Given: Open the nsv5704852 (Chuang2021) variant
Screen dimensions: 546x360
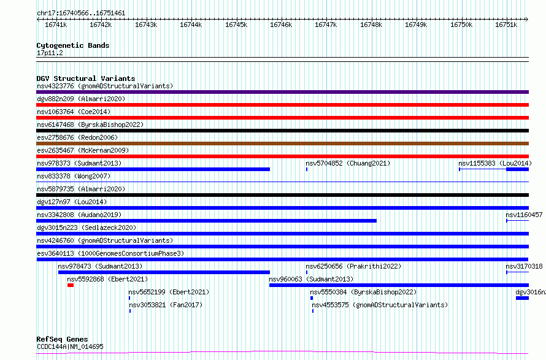Looking at the screenshot, I should pos(348,163).
